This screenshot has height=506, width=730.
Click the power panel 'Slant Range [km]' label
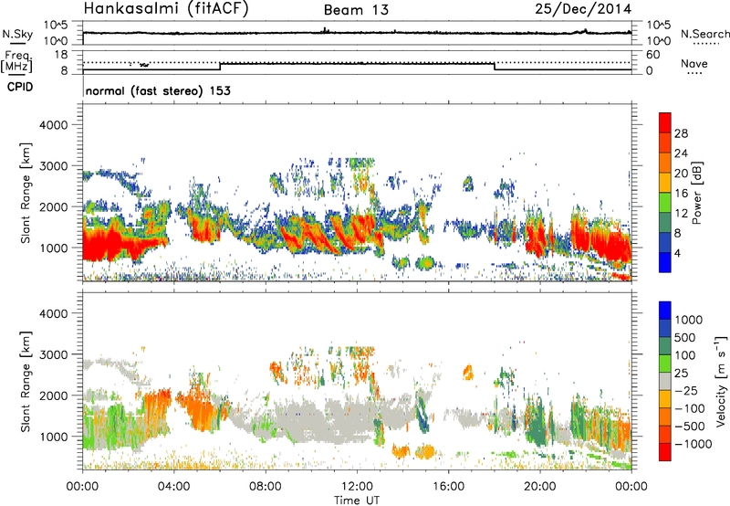pyautogui.click(x=26, y=193)
